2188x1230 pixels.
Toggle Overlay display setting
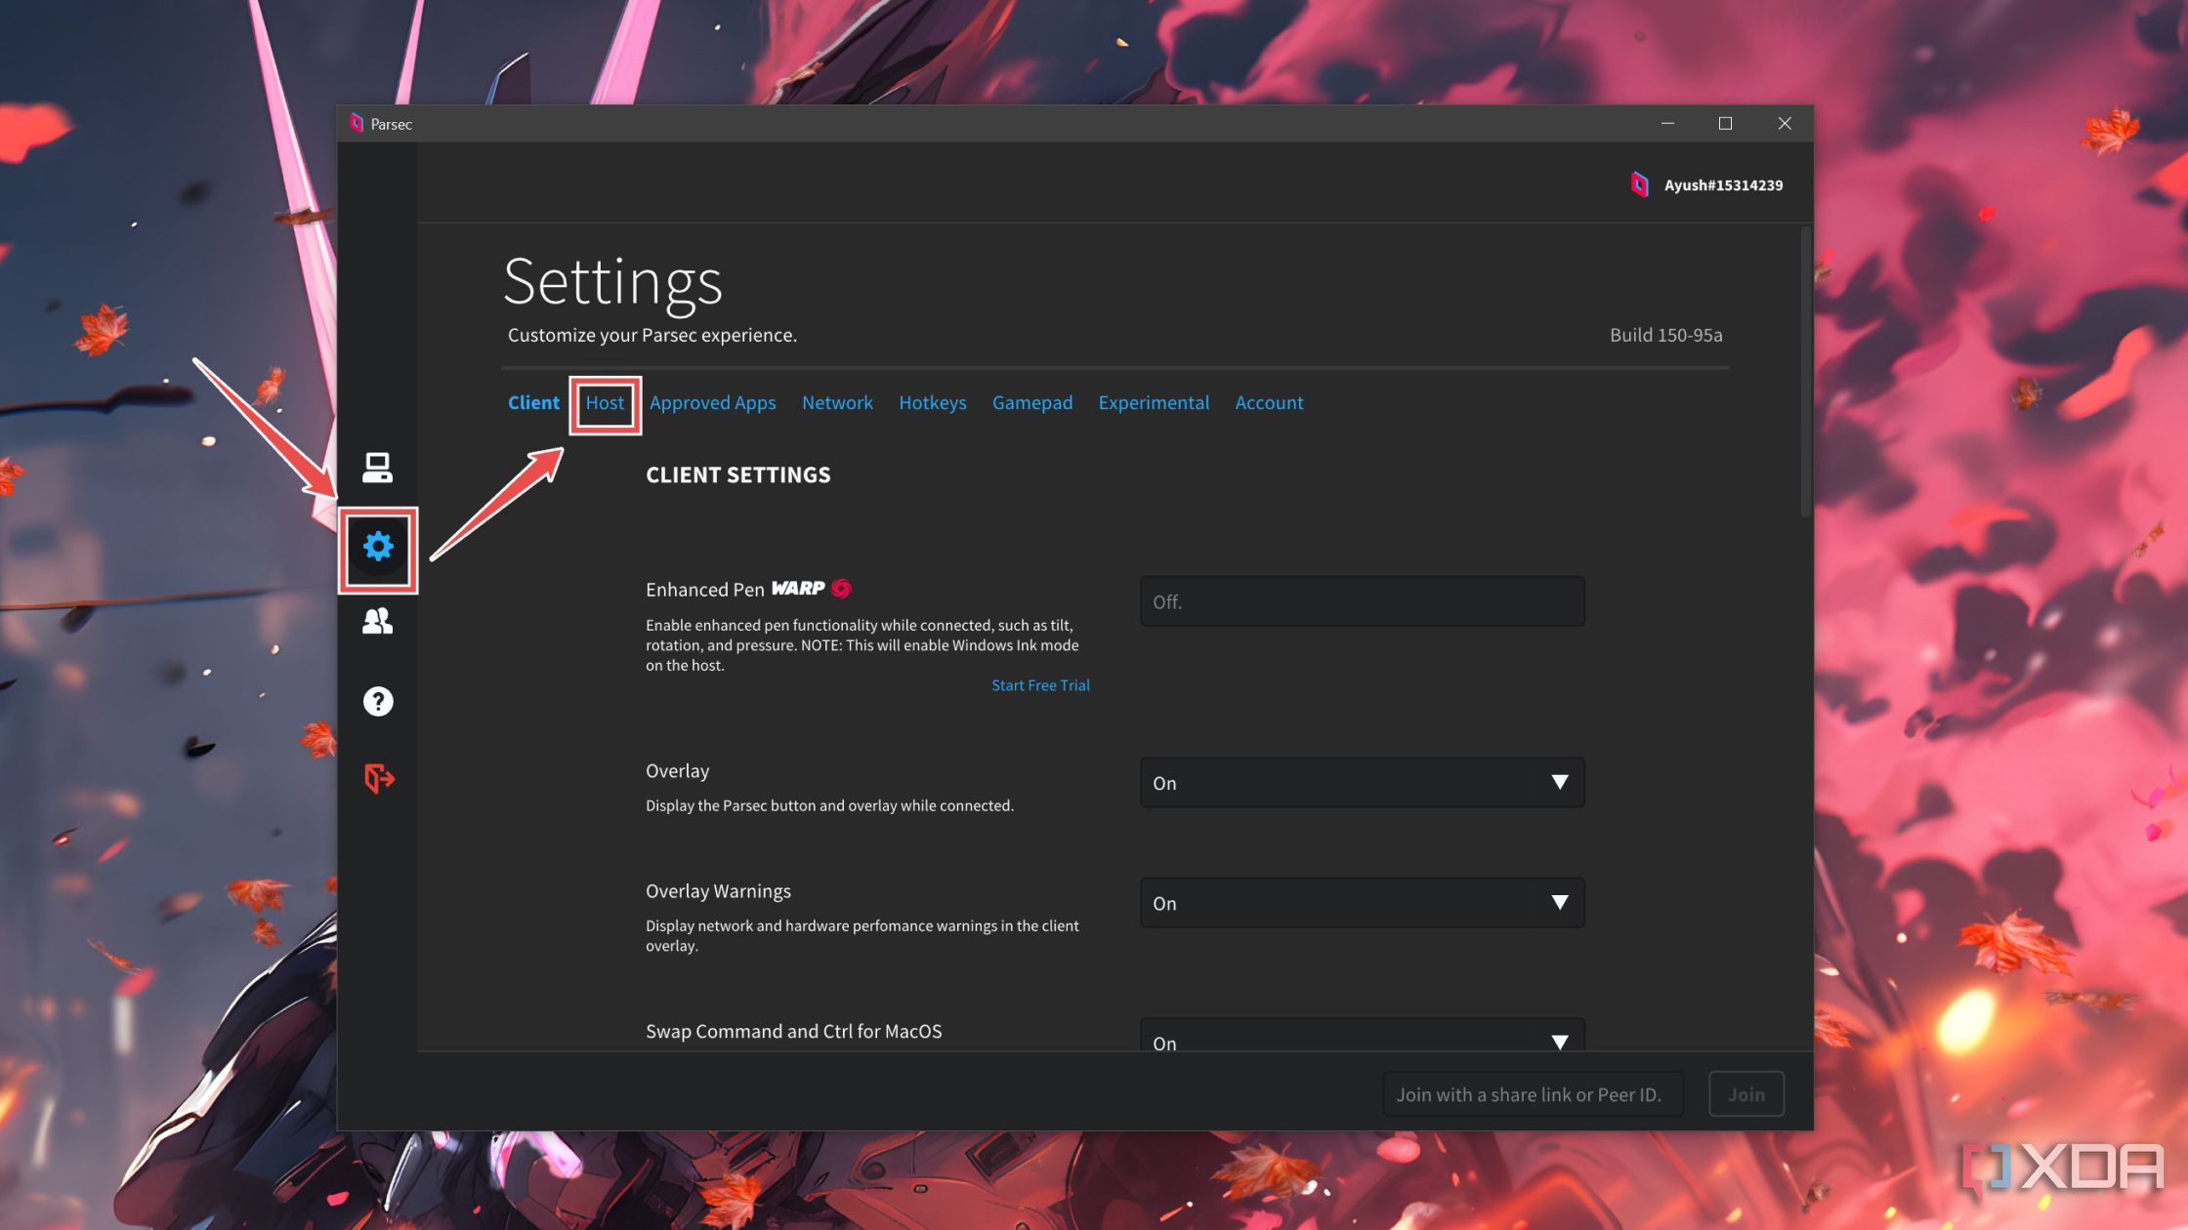1360,783
